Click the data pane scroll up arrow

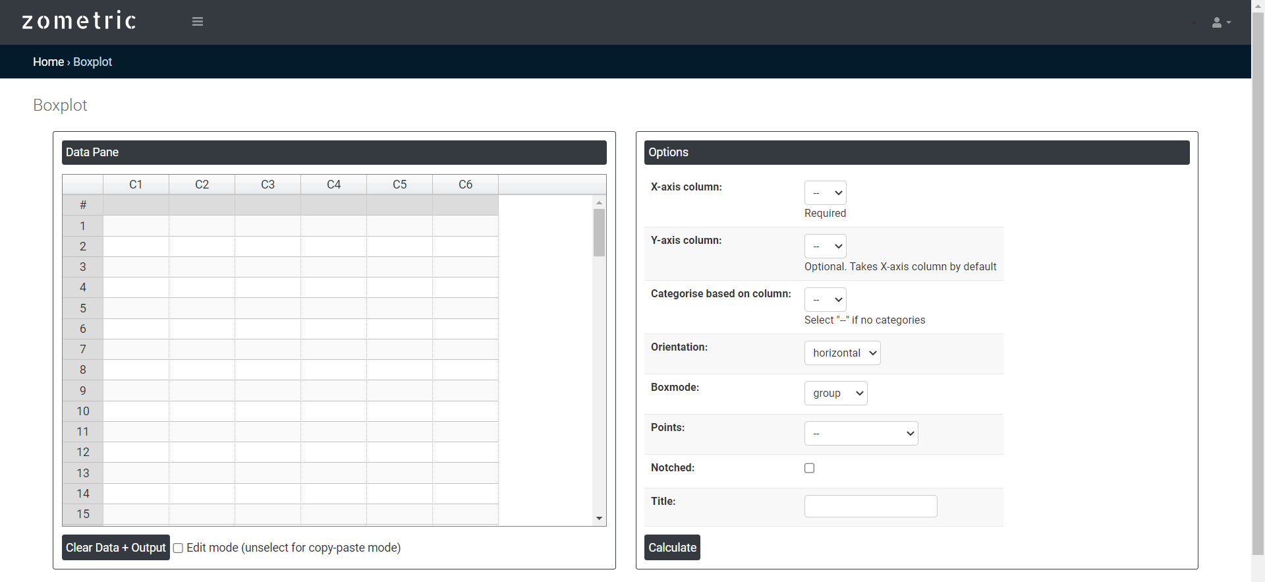click(599, 202)
